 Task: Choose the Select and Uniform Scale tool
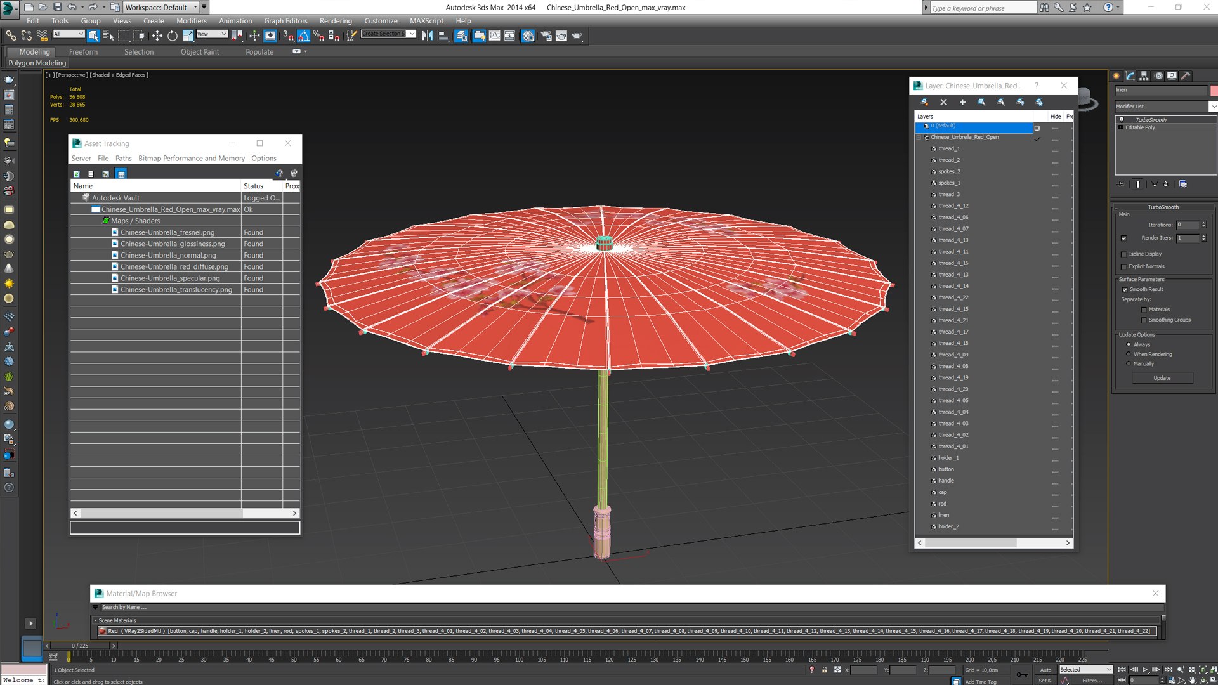pos(188,36)
